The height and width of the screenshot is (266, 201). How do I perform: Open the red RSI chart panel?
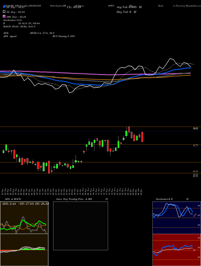tap(176, 250)
